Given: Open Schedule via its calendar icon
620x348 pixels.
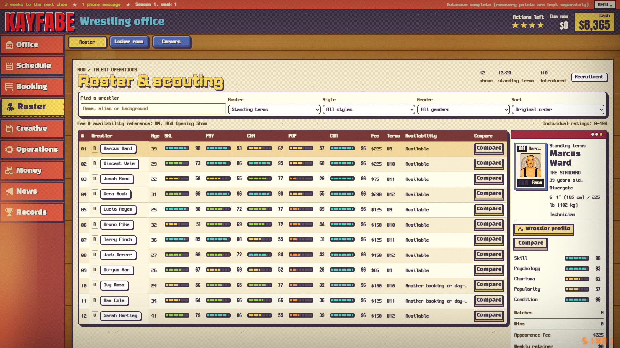Looking at the screenshot, I should (9, 66).
